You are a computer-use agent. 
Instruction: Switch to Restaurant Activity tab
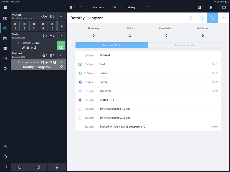(185, 45)
